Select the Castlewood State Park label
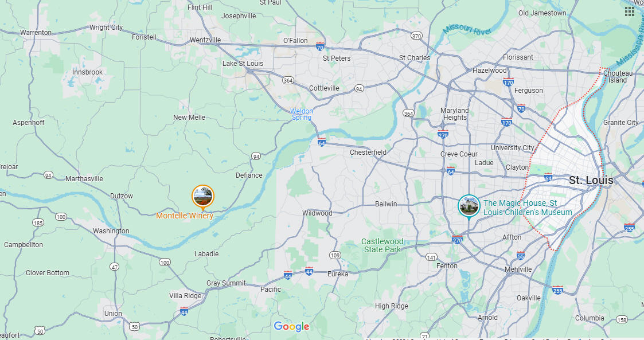This screenshot has width=644, height=340. (x=382, y=245)
